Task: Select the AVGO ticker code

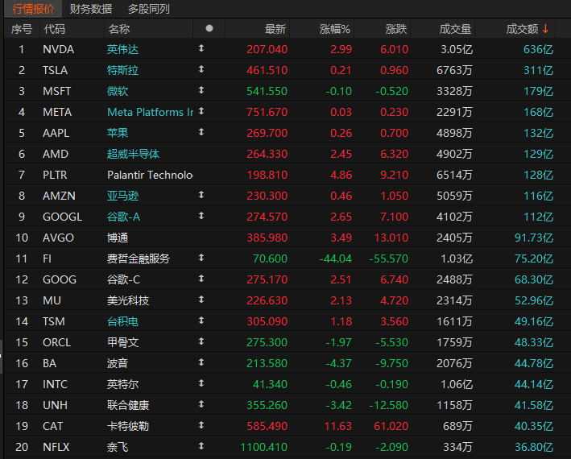Action: coord(58,238)
